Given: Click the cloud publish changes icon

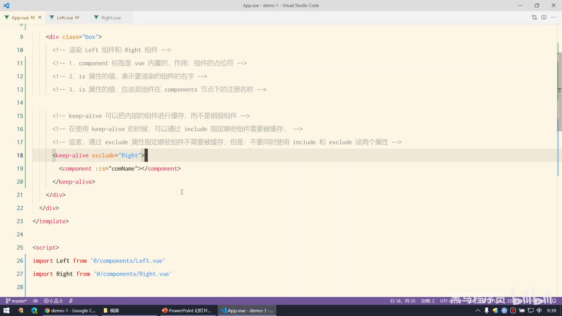Looking at the screenshot, I should (x=35, y=301).
